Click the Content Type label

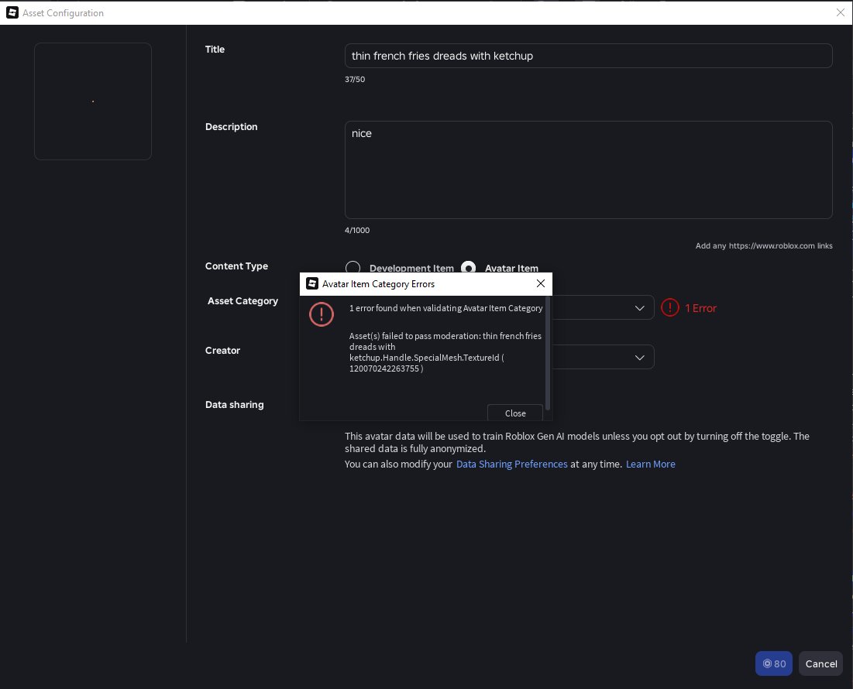[x=236, y=266]
